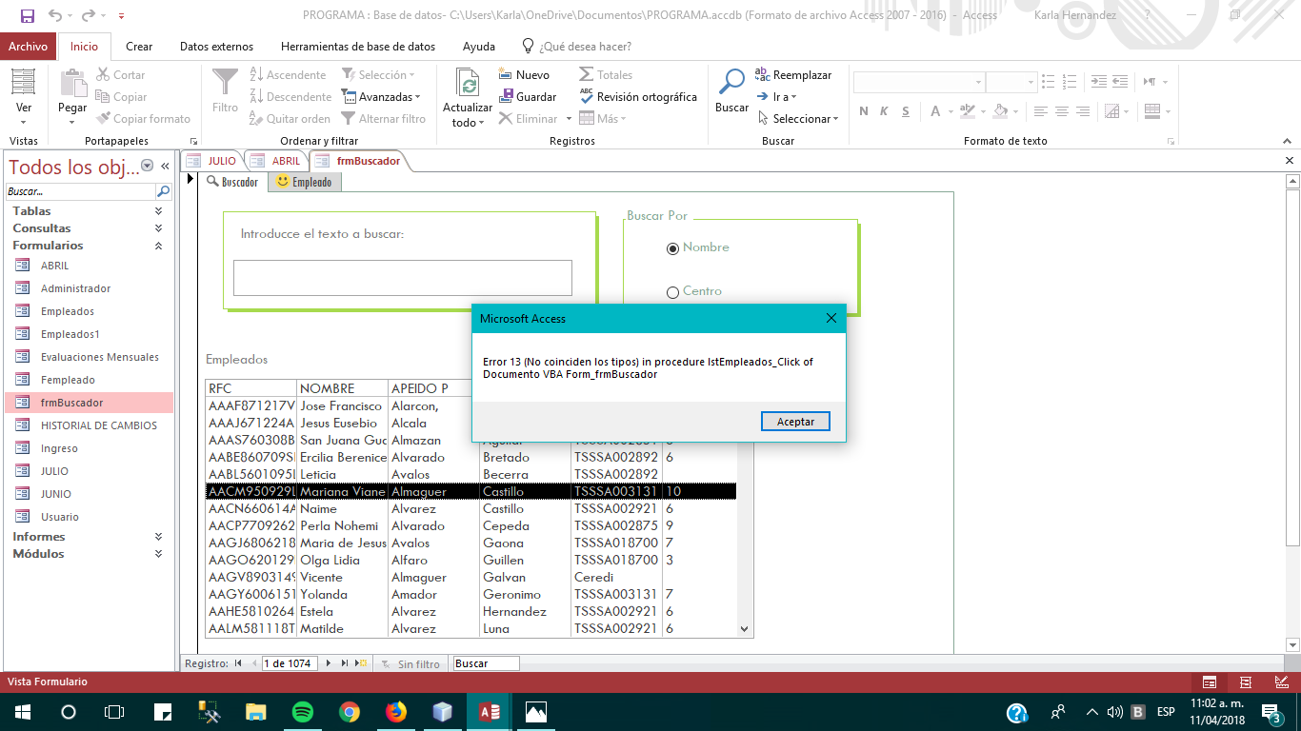1301x731 pixels.
Task: Click the Buscar record search field
Action: (486, 663)
